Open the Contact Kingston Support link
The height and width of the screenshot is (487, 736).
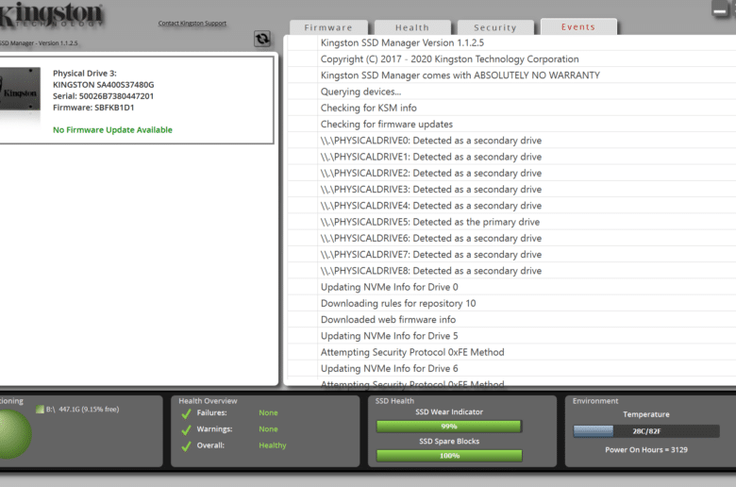192,23
